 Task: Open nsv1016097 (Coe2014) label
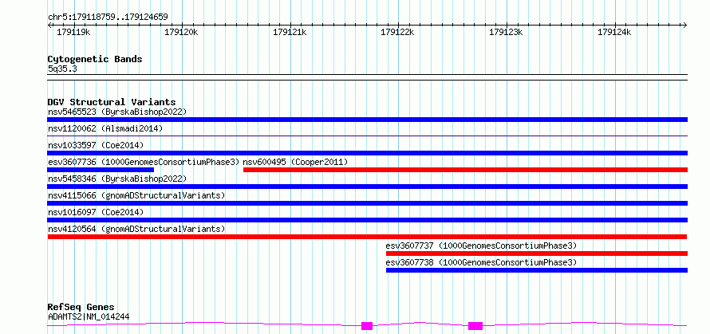tap(96, 212)
